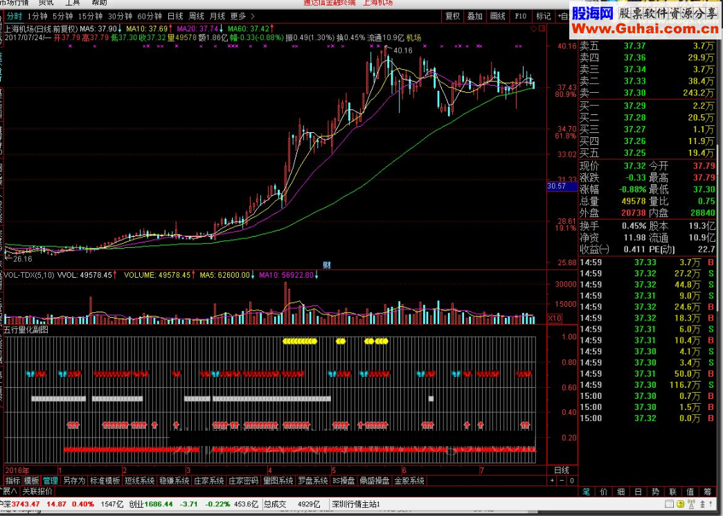Screen dimensions: 723x516
Task: Select the 细 tab in quote panel
Action: tap(621, 492)
